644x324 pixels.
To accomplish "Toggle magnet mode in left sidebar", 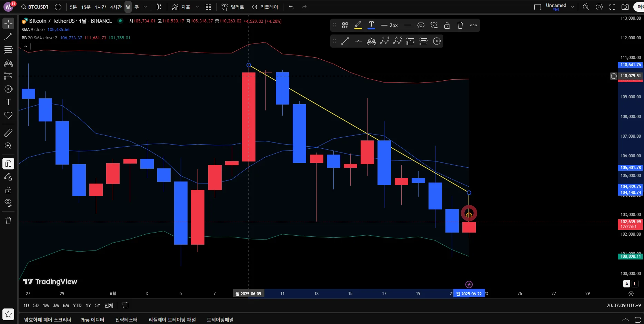I will click(8, 164).
